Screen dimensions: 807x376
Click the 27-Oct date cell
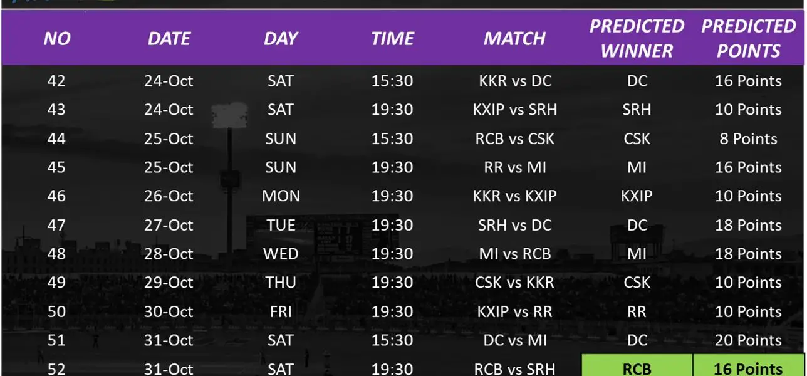pyautogui.click(x=169, y=225)
